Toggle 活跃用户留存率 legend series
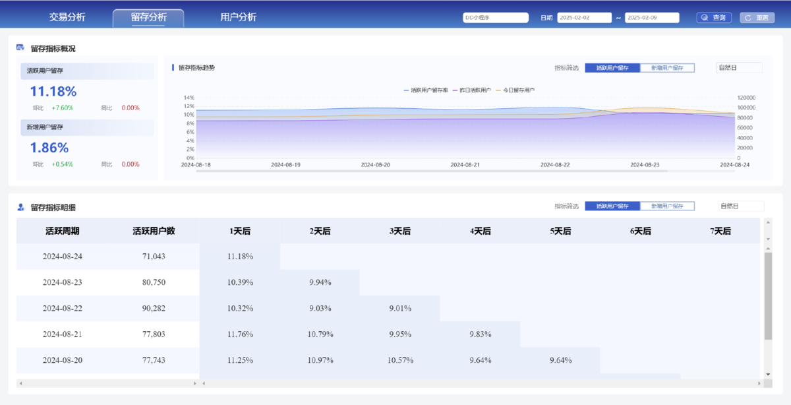 pyautogui.click(x=426, y=90)
